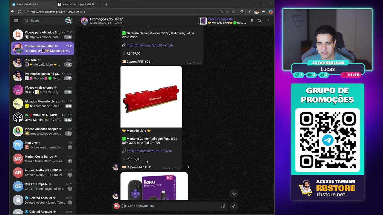Viewport: 383px width, 215px height.
Task: Reload the Telegram page
Action: click(x=19, y=12)
